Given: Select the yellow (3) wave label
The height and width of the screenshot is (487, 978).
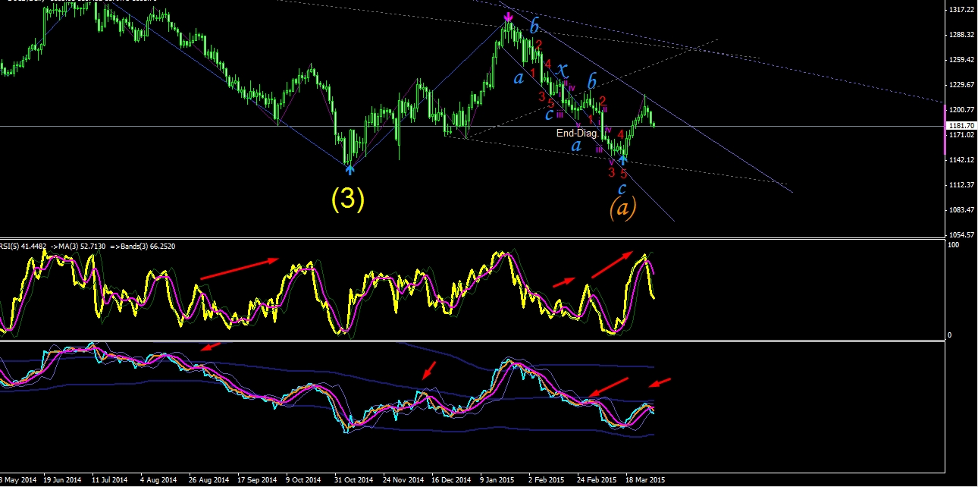Looking at the screenshot, I should [349, 199].
